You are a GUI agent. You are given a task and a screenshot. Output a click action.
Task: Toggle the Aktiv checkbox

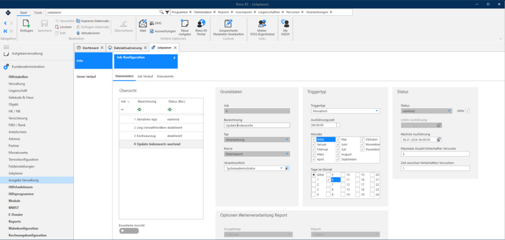[468, 111]
